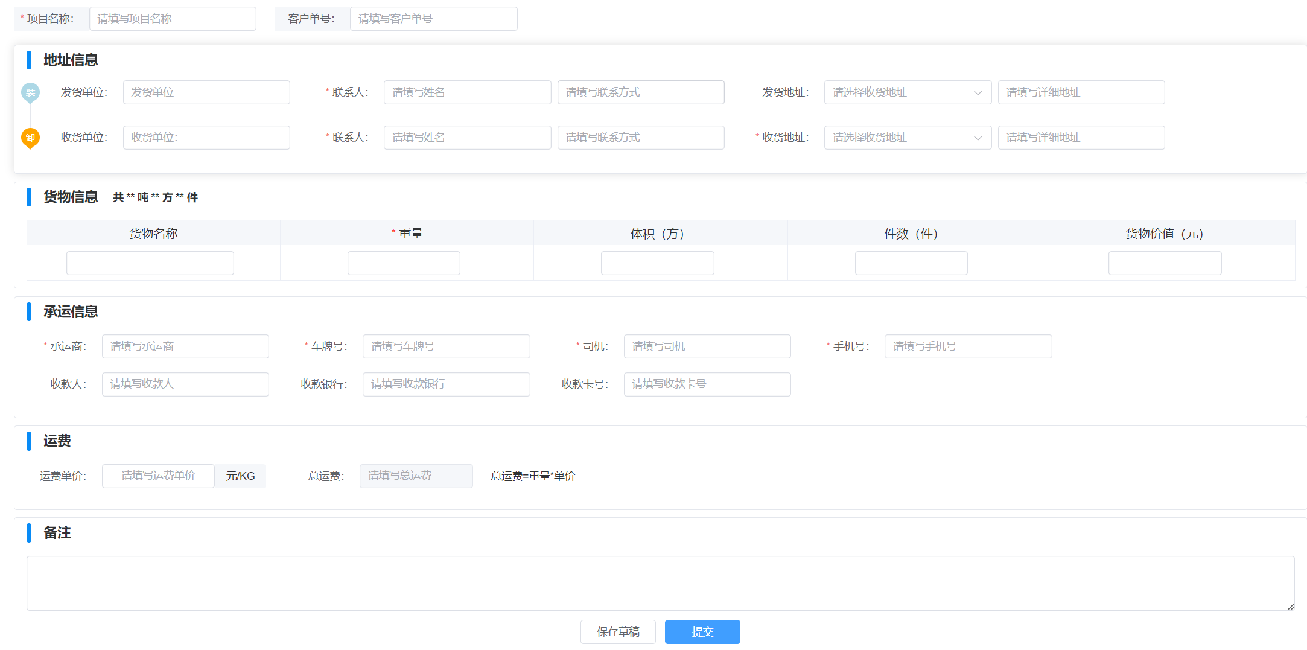The height and width of the screenshot is (650, 1307).
Task: Focus the 车牌号 input field
Action: (447, 346)
